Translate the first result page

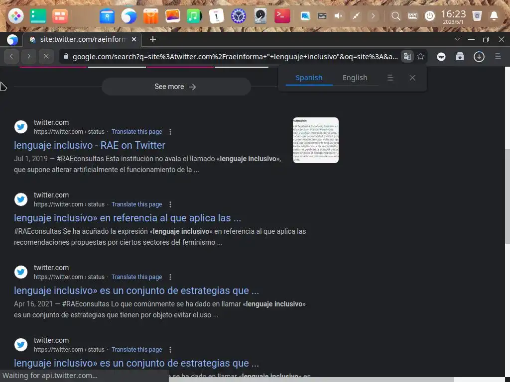(x=136, y=131)
